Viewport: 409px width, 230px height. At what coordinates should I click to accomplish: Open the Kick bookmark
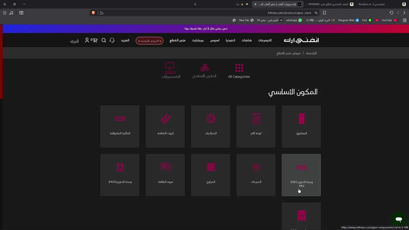point(367,20)
